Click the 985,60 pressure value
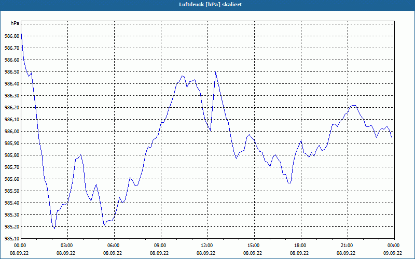Screen dimensions: 415x259 (x=12, y=179)
